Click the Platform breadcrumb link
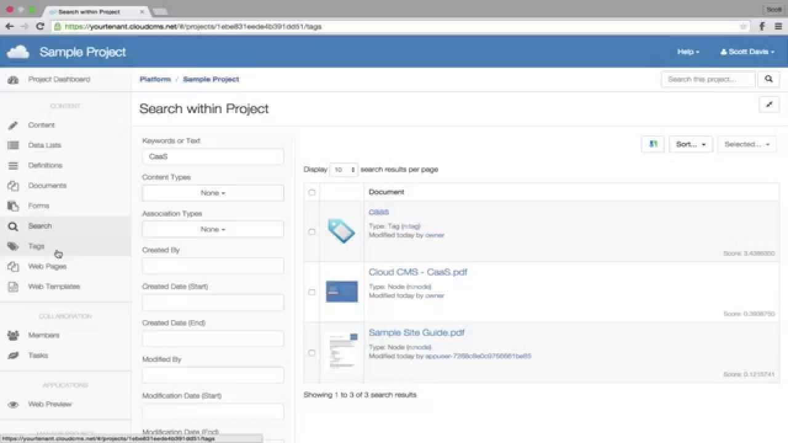 (x=155, y=79)
